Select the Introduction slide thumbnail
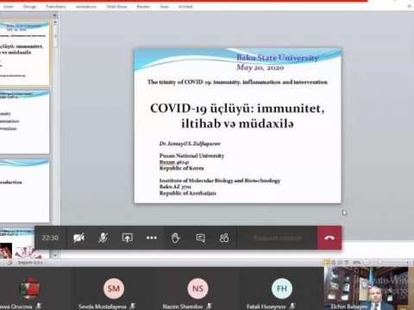 pos(24,191)
